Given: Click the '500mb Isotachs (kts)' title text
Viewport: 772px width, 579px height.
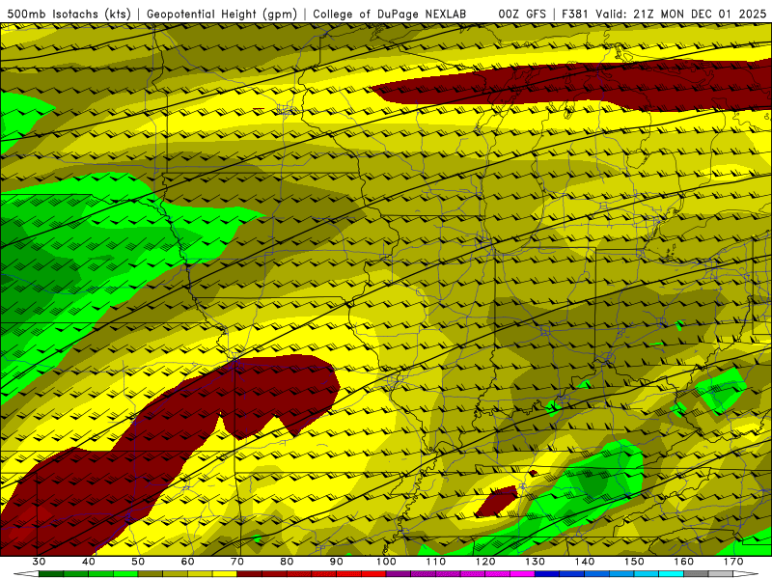Looking at the screenshot, I should tap(69, 14).
